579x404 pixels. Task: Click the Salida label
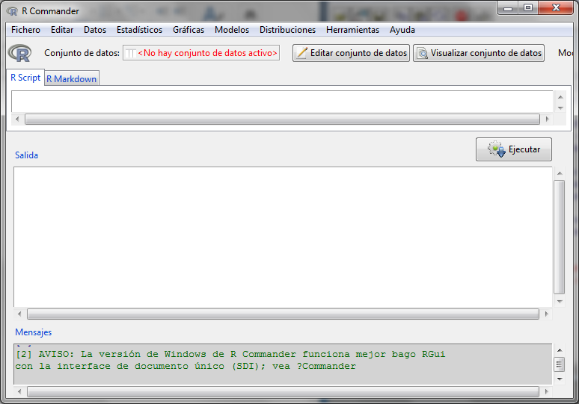(27, 155)
